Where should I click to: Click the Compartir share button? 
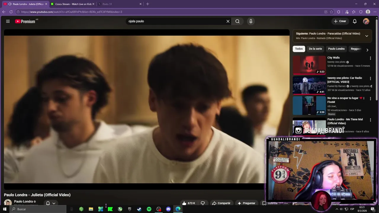coord(221,203)
